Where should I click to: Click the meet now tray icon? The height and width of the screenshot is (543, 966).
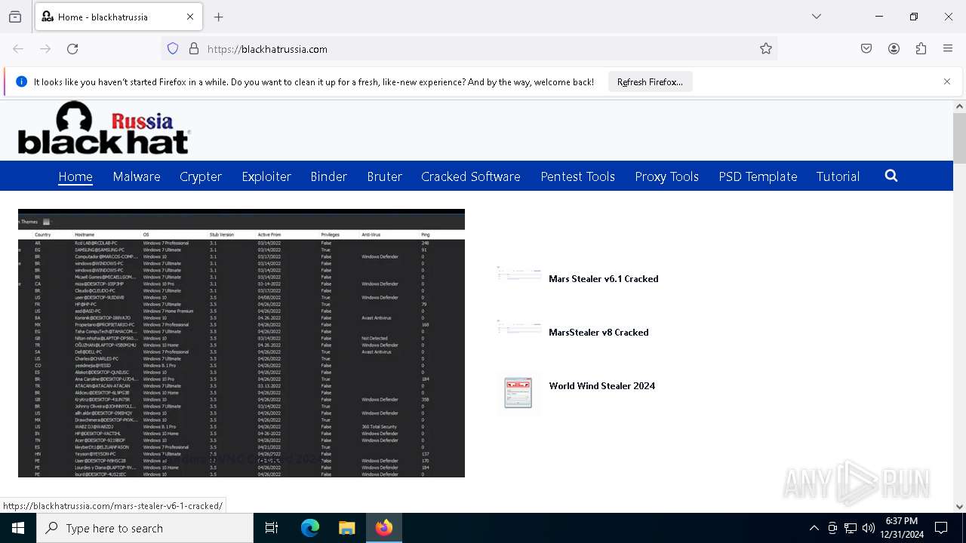832,528
